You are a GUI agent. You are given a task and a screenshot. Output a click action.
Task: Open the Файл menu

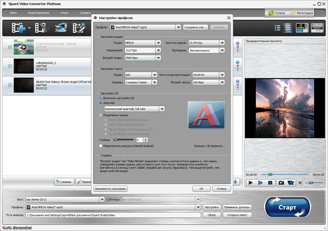coord(14,13)
